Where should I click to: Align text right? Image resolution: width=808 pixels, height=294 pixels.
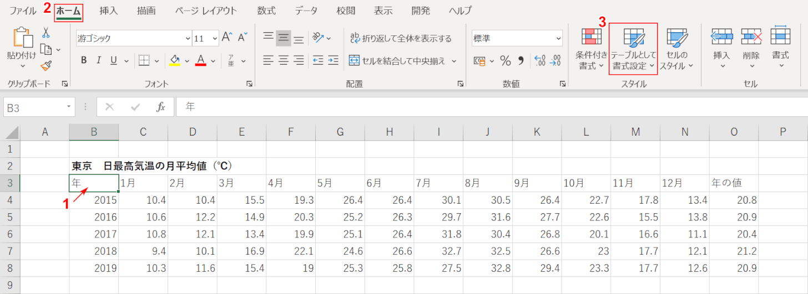point(299,60)
